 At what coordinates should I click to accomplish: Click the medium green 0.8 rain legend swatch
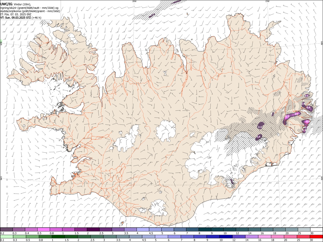(x=45, y=236)
